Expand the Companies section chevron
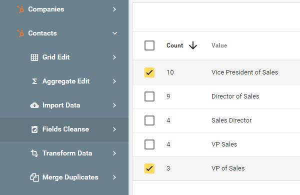 [114, 9]
